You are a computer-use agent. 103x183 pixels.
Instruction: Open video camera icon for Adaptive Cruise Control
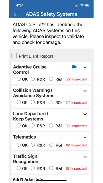(x=74, y=67)
